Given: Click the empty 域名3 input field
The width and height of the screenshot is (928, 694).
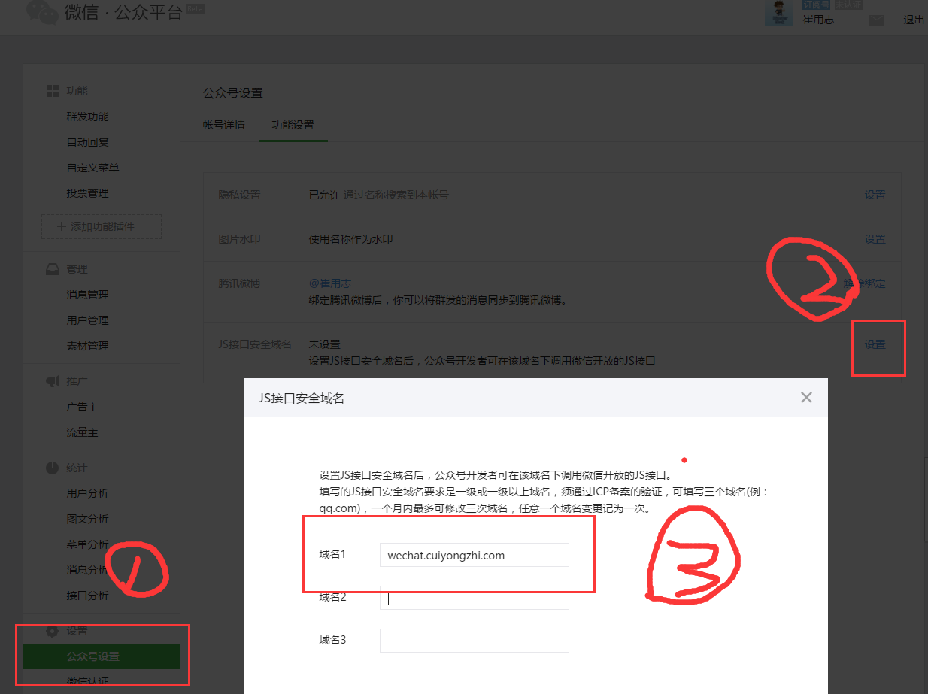Looking at the screenshot, I should [474, 641].
